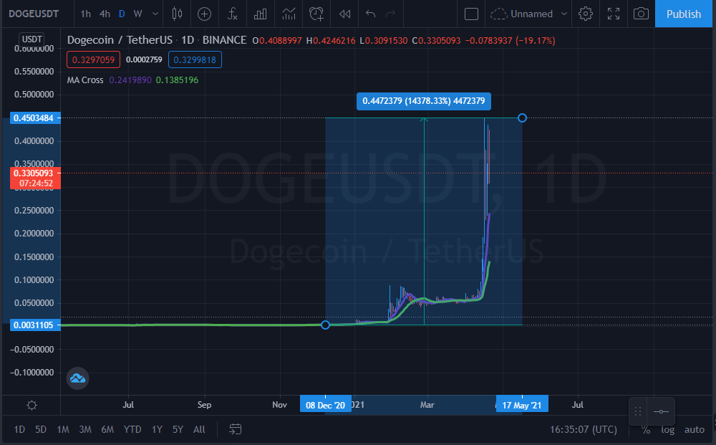
Task: Click the Dogecoin / TetherUS chart title
Action: (120, 40)
